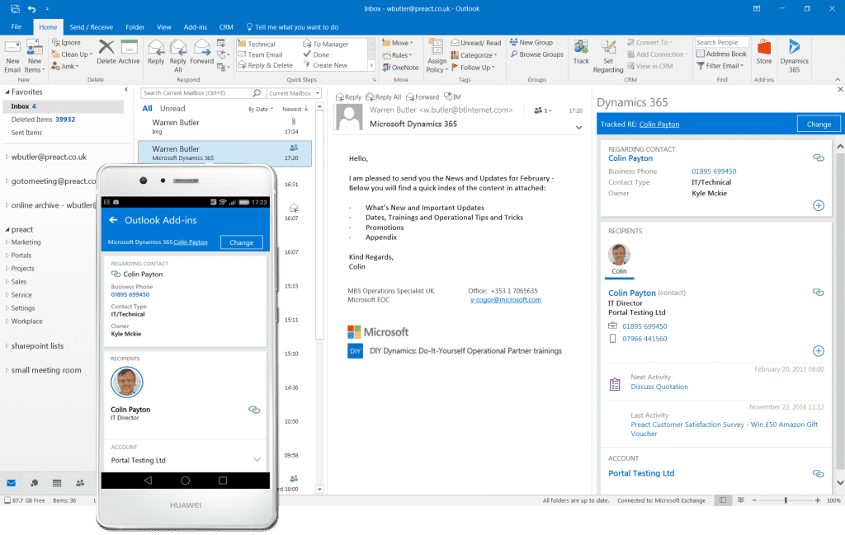Click the Tell me what you want to do box

(x=292, y=27)
